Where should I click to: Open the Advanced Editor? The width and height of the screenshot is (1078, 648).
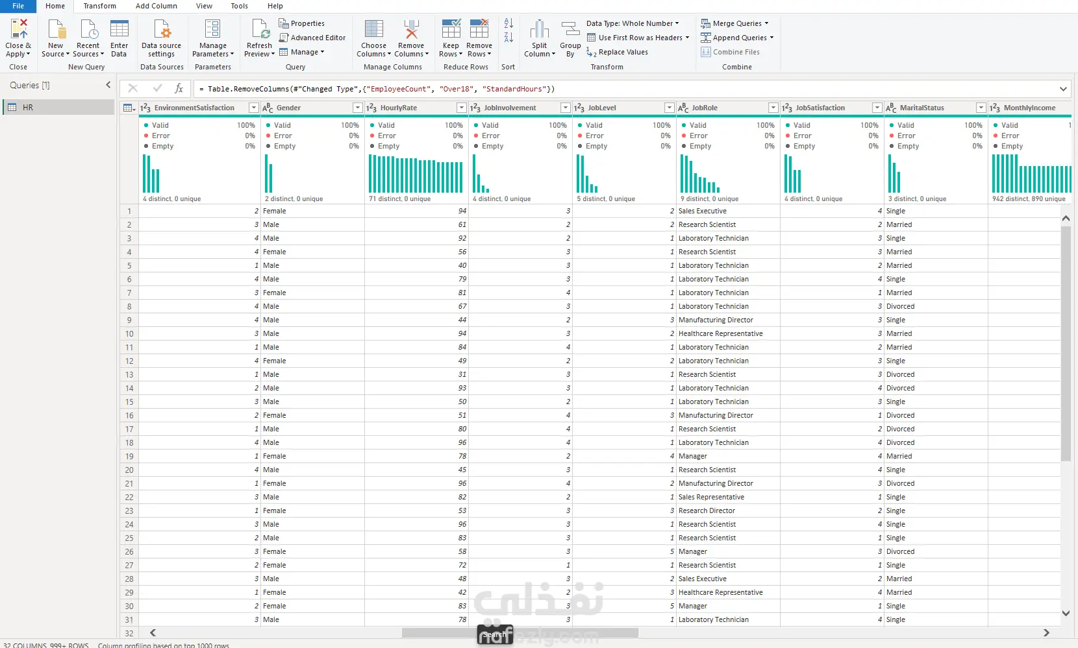312,38
